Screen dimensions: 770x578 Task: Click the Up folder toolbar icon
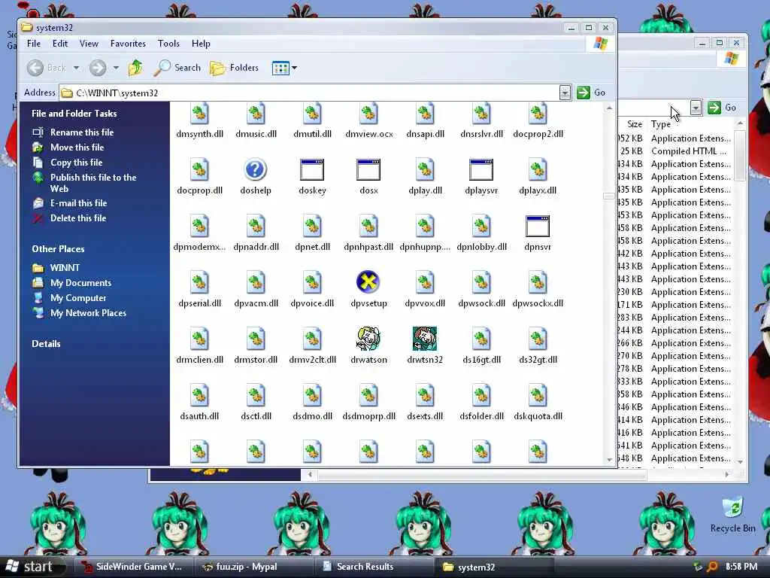[135, 68]
